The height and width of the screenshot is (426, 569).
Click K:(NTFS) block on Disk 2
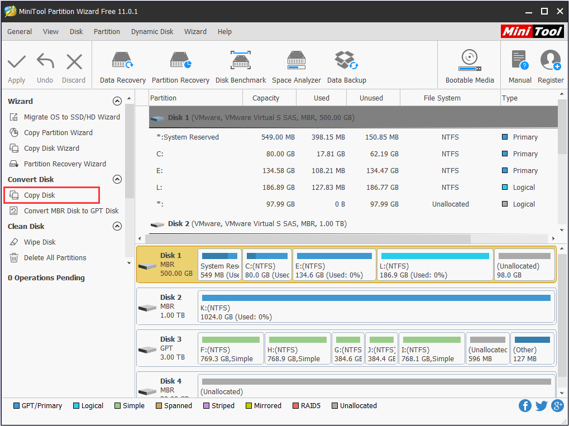376,307
